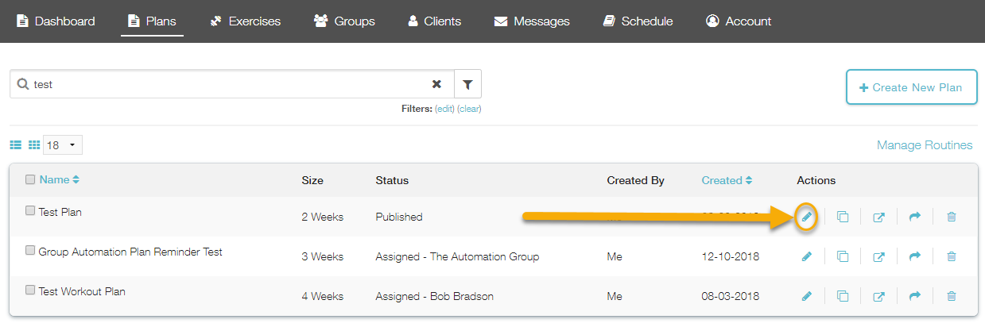Share the Test Plan using arrow icon
The image size is (985, 327).
click(x=914, y=217)
